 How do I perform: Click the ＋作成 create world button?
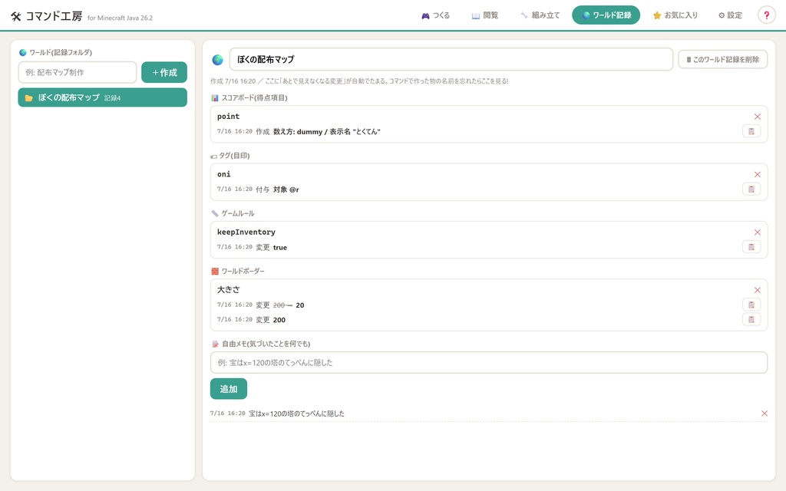(x=164, y=72)
